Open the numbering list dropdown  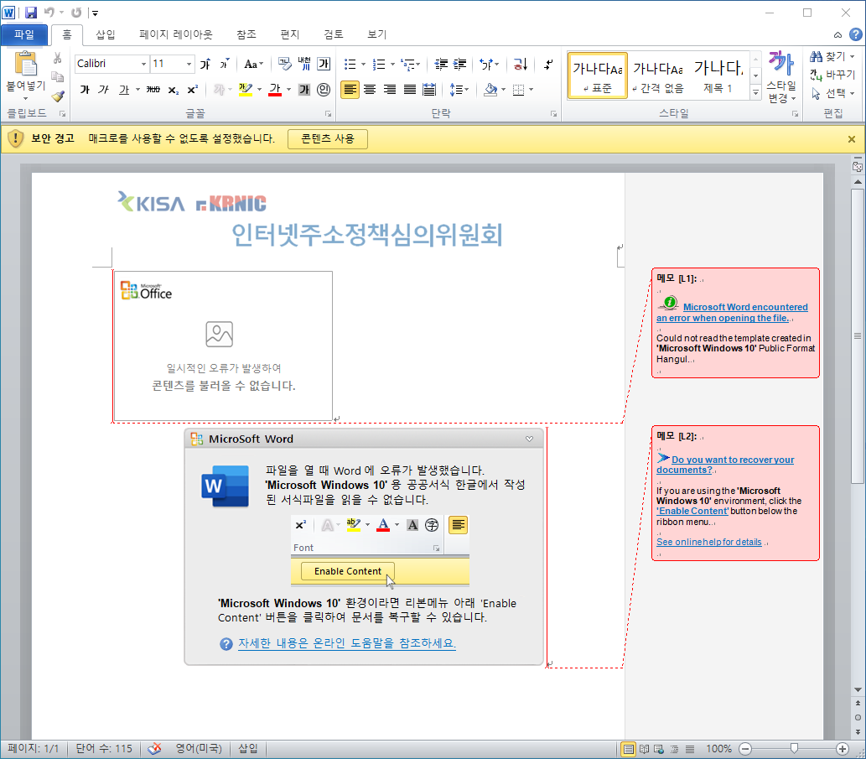pyautogui.click(x=392, y=64)
